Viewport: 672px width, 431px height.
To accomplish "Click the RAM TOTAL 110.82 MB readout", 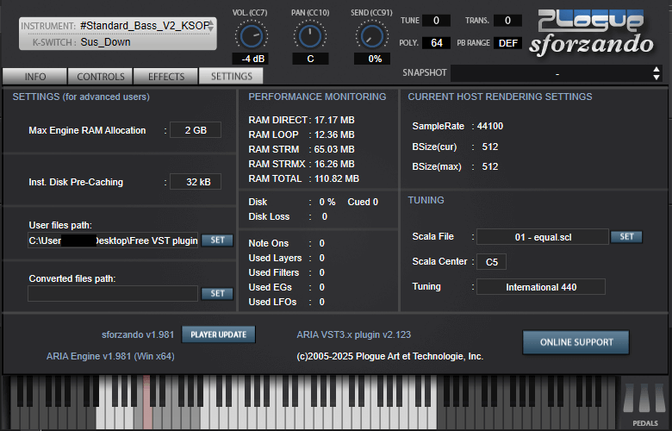I will pos(303,178).
